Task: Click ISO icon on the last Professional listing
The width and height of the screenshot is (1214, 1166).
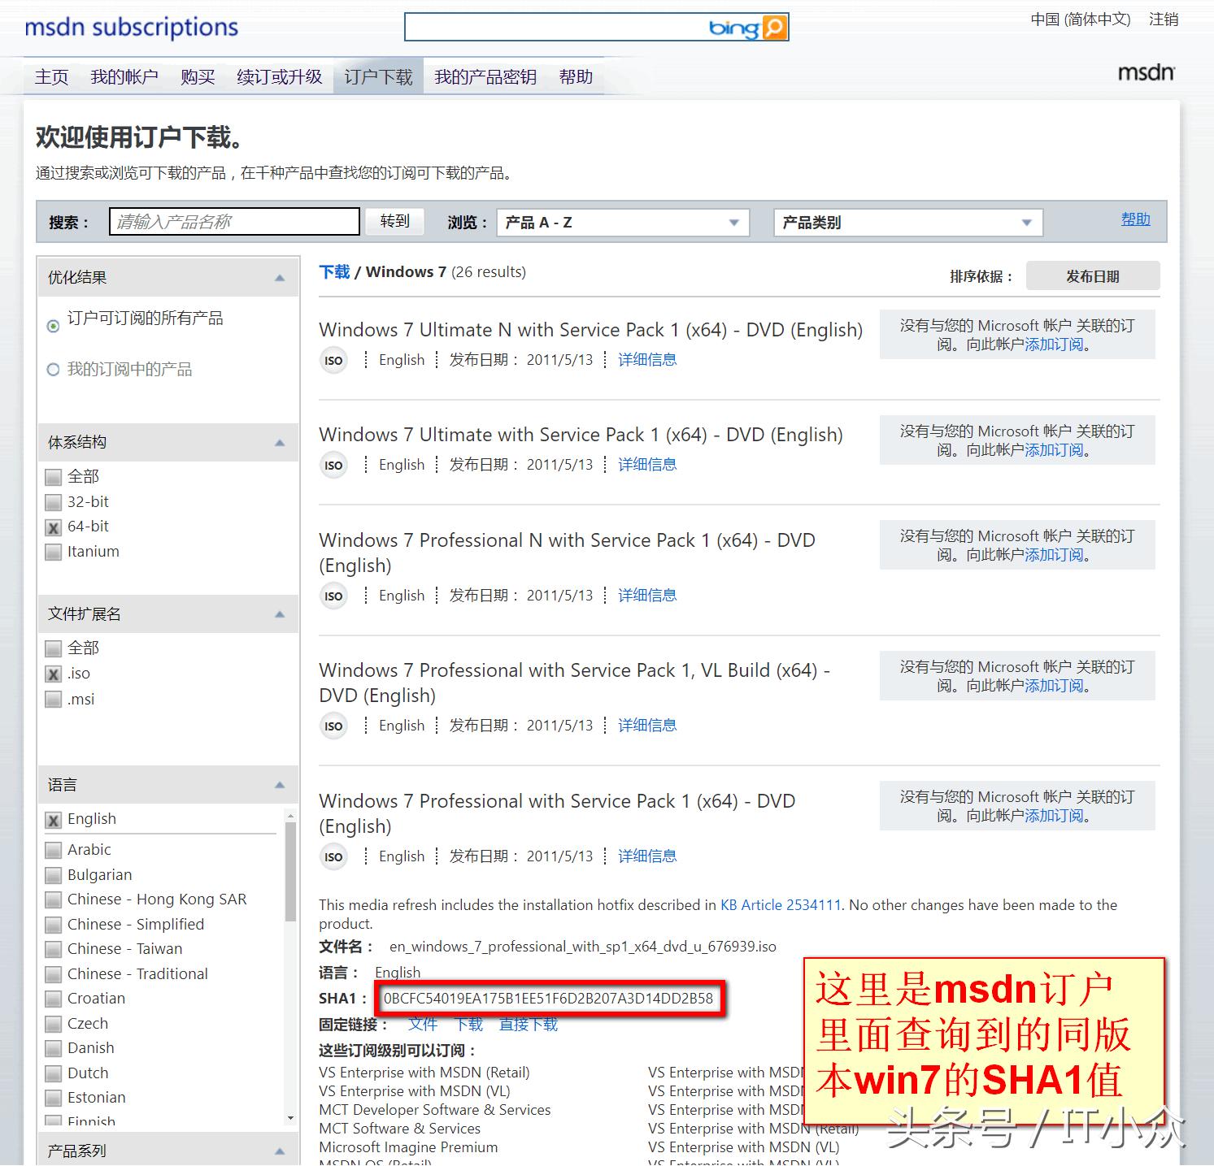Action: [x=333, y=856]
